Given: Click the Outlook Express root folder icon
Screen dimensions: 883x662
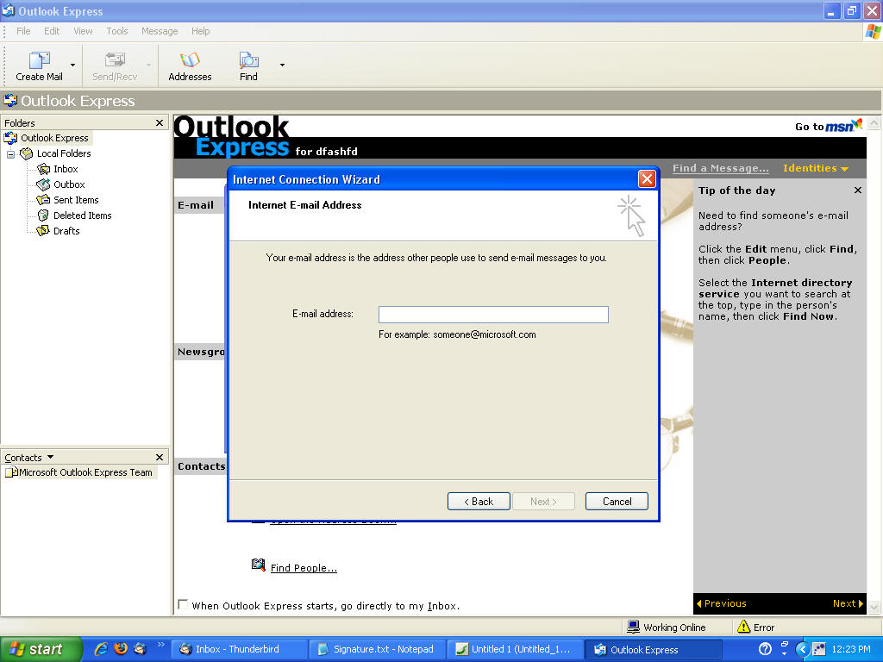Looking at the screenshot, I should (x=10, y=138).
